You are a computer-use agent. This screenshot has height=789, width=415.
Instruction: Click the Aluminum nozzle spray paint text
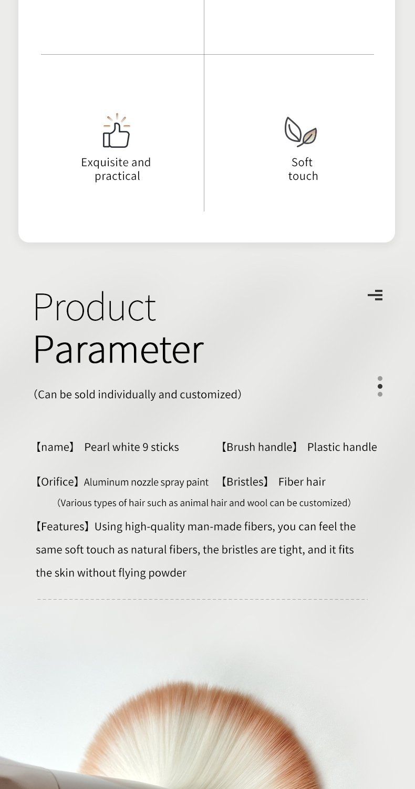coord(146,482)
